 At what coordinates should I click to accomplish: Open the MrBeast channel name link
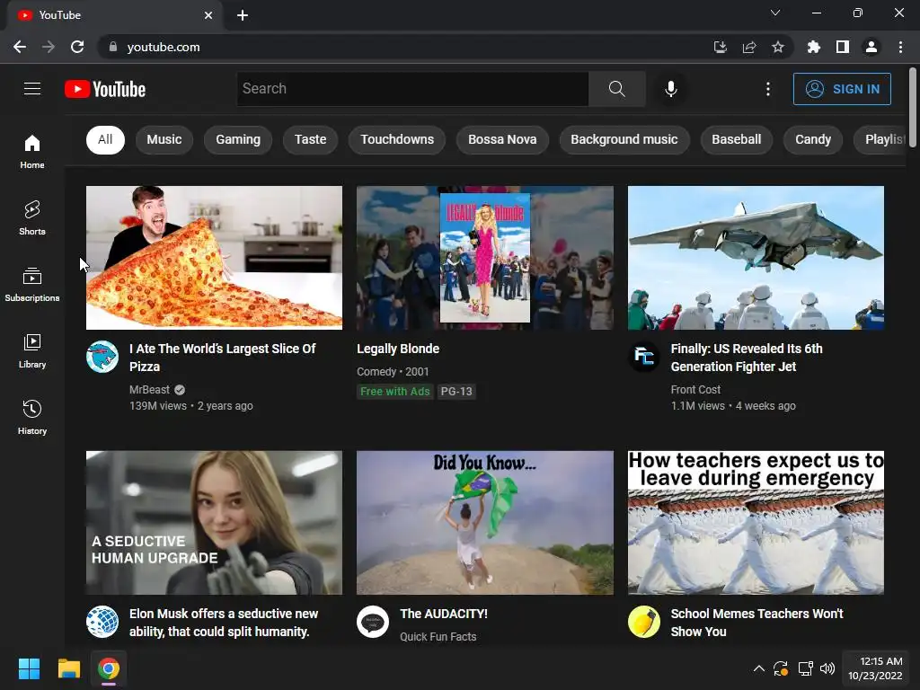[x=150, y=390]
